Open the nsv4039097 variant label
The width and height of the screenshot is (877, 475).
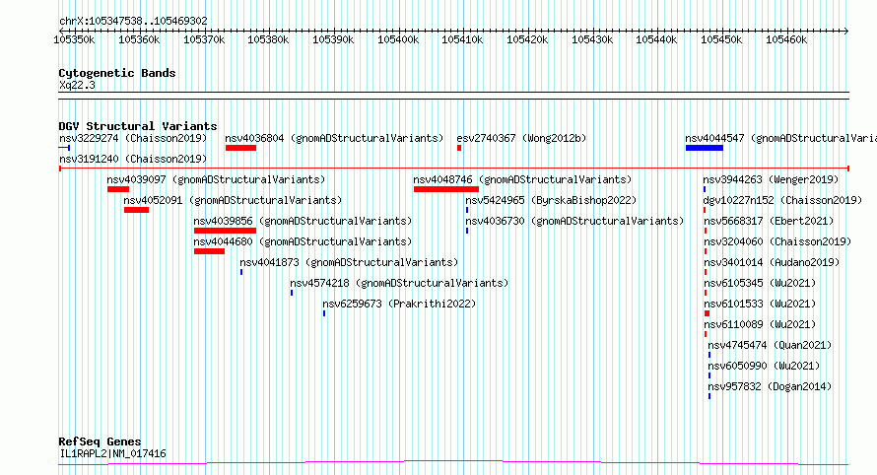(x=216, y=179)
